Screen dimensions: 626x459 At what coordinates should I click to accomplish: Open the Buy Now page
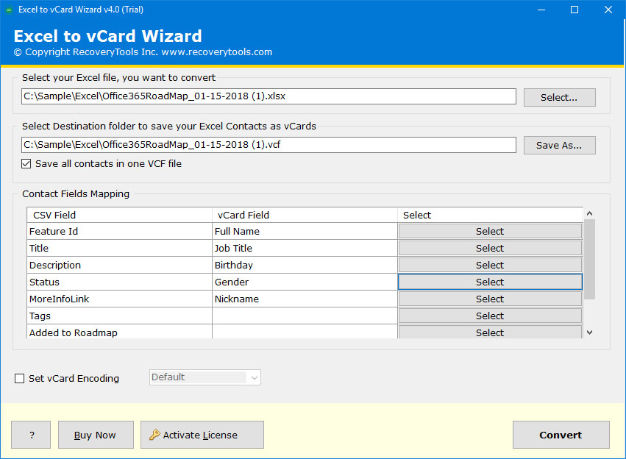(x=95, y=435)
